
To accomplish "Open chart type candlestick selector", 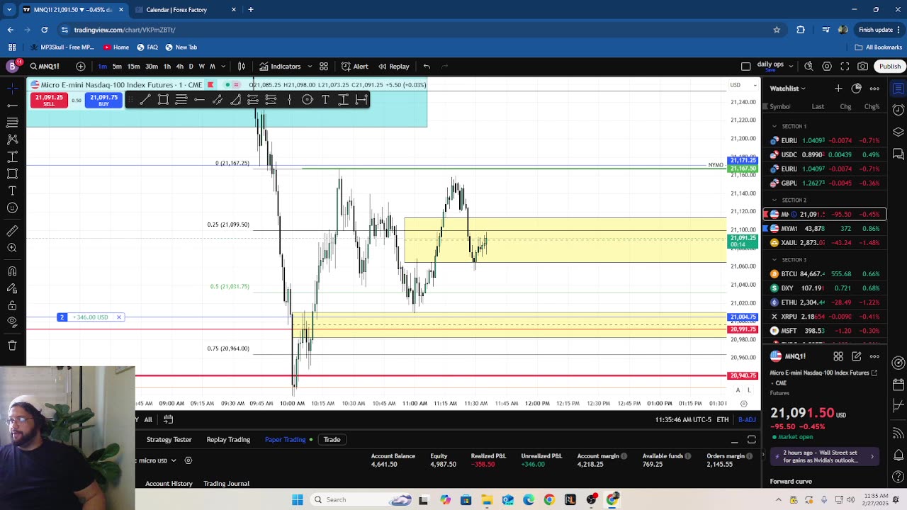I will click(242, 67).
